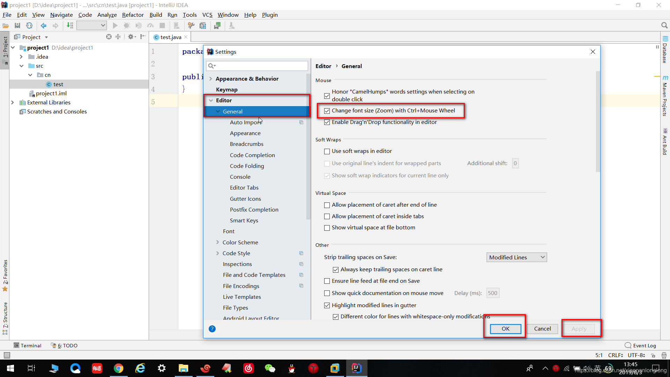Click the blue help question mark icon
The image size is (670, 377).
[212, 329]
